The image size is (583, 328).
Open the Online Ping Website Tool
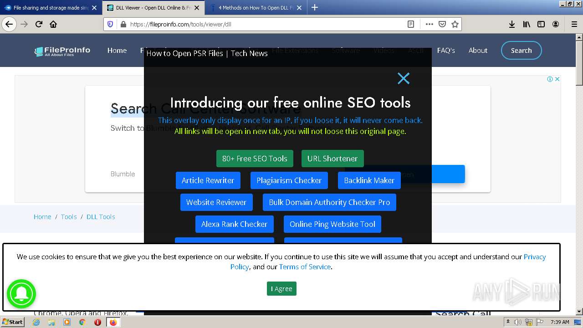coord(332,224)
